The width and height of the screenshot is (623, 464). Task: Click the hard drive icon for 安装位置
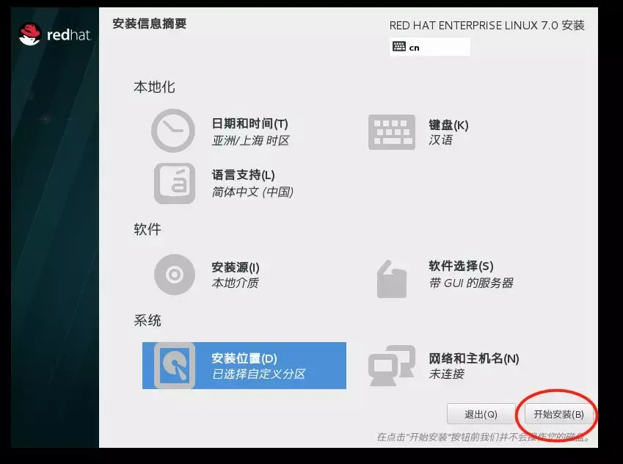175,366
